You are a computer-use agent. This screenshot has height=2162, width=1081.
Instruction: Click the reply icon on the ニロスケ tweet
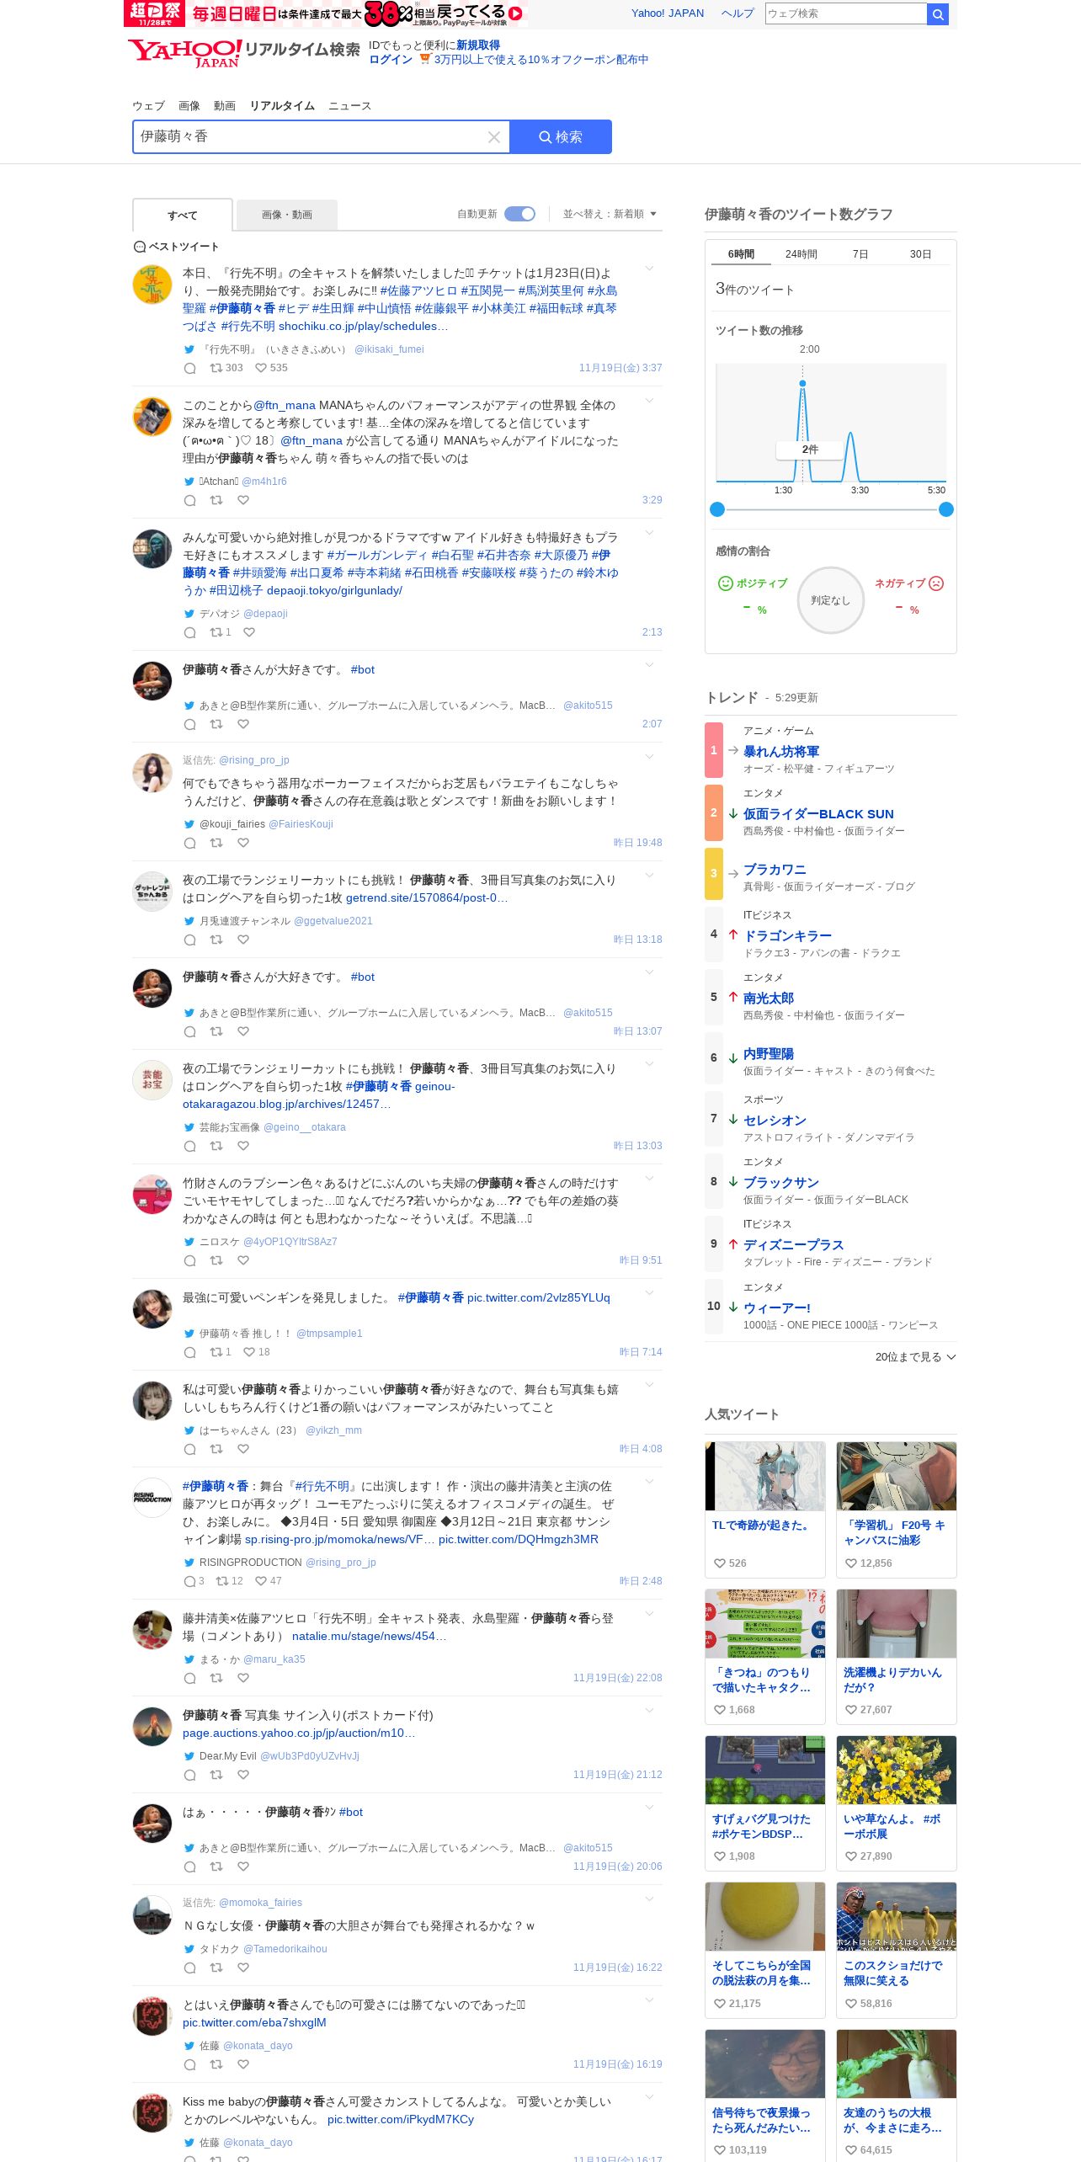(x=190, y=1261)
